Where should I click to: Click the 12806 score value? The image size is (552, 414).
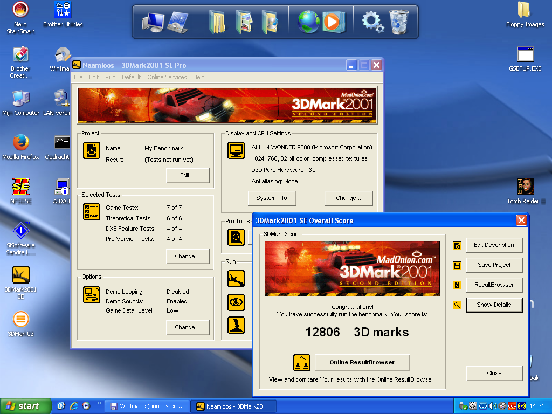[322, 332]
